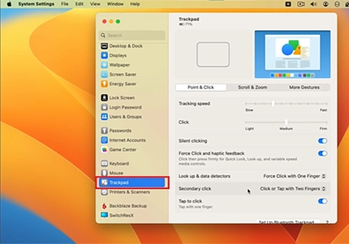Click the Click pressure slider knob
Image resolution: width=349 pixels, height=244 pixels.
(x=286, y=122)
